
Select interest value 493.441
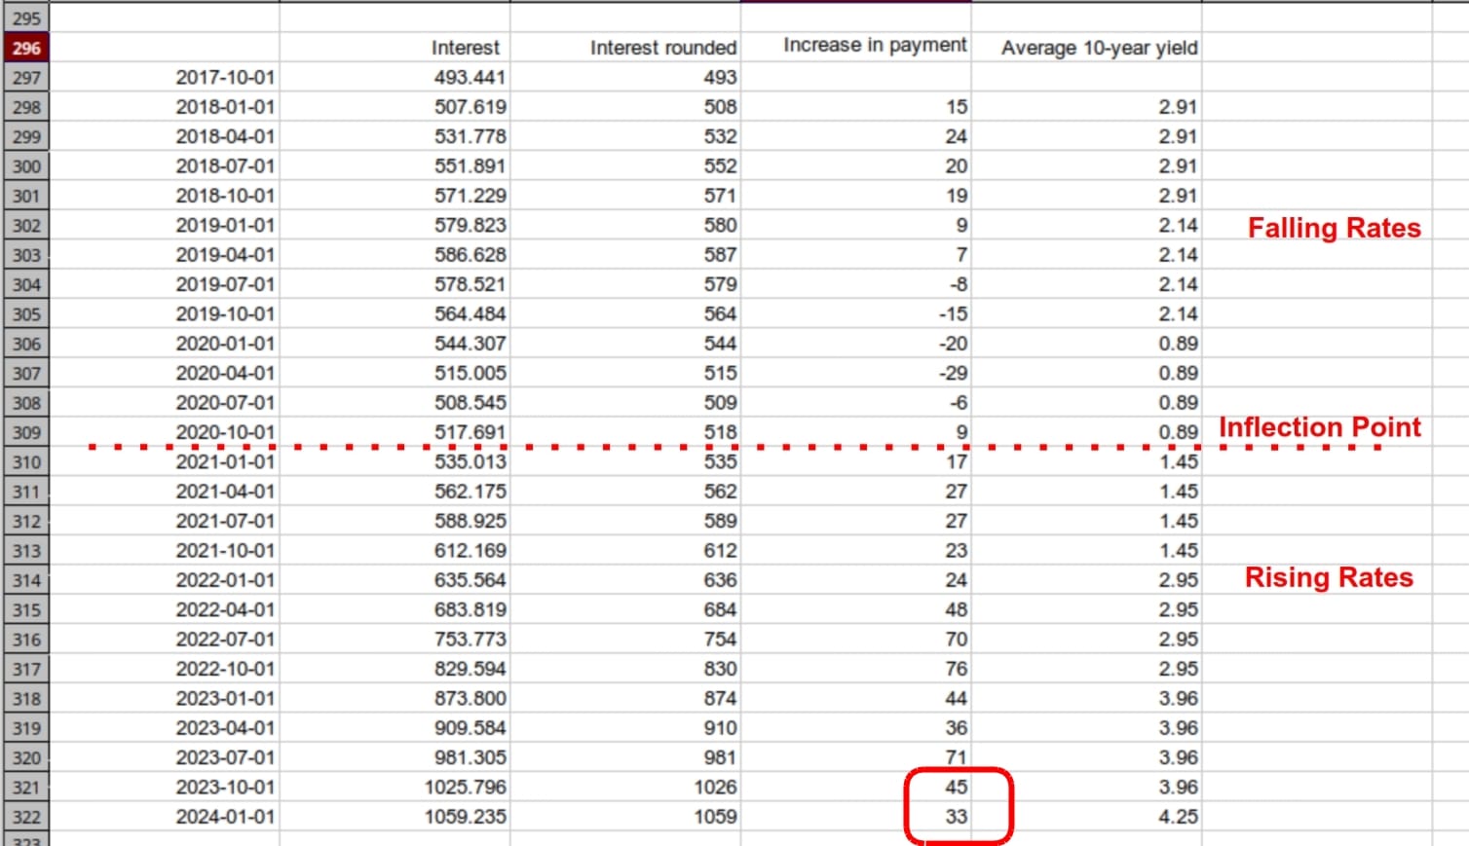(395, 77)
